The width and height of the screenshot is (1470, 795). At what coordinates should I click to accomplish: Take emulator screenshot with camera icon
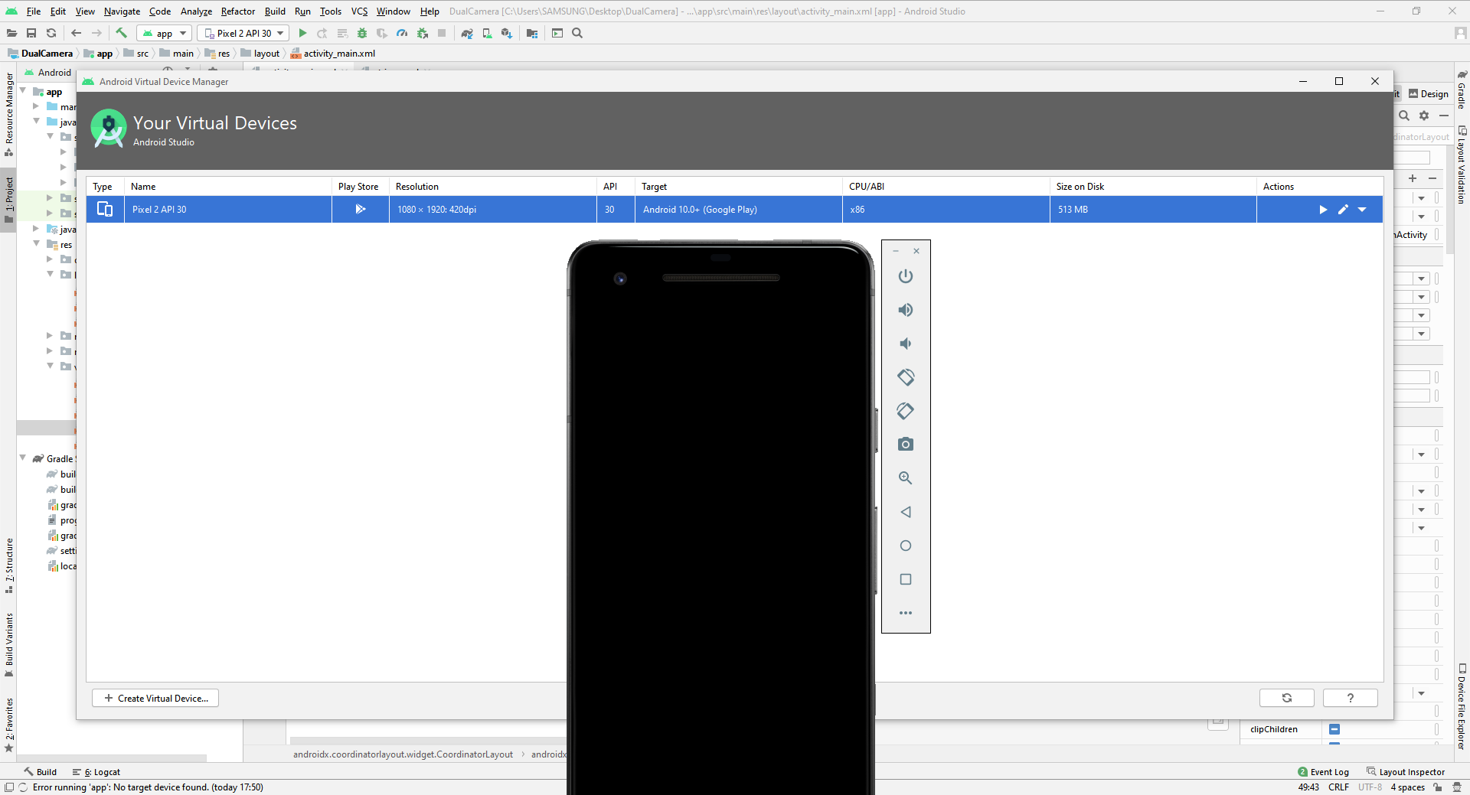906,445
